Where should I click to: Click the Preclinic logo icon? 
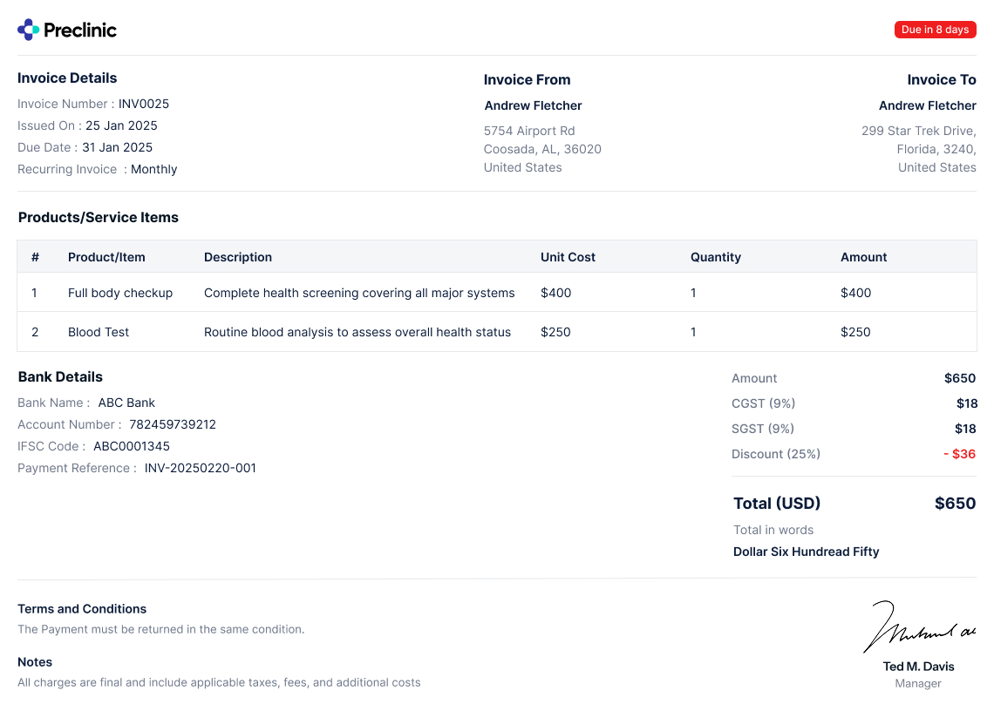click(x=29, y=30)
